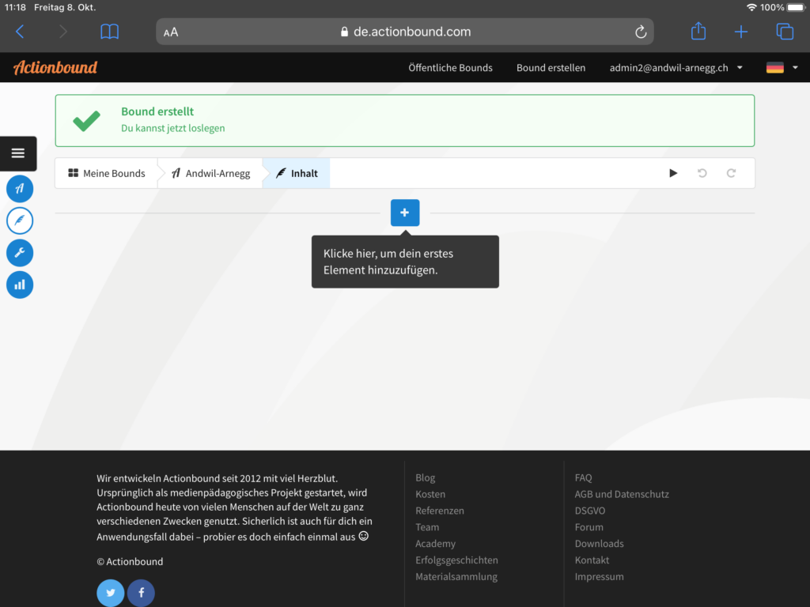Go to Meine Bounds breadcrumb
Viewport: 810px width, 607px height.
tap(107, 173)
